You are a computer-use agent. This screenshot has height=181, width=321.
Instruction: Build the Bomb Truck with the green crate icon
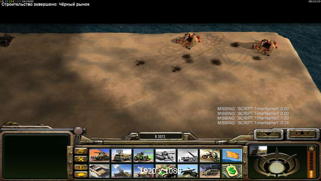point(166,171)
